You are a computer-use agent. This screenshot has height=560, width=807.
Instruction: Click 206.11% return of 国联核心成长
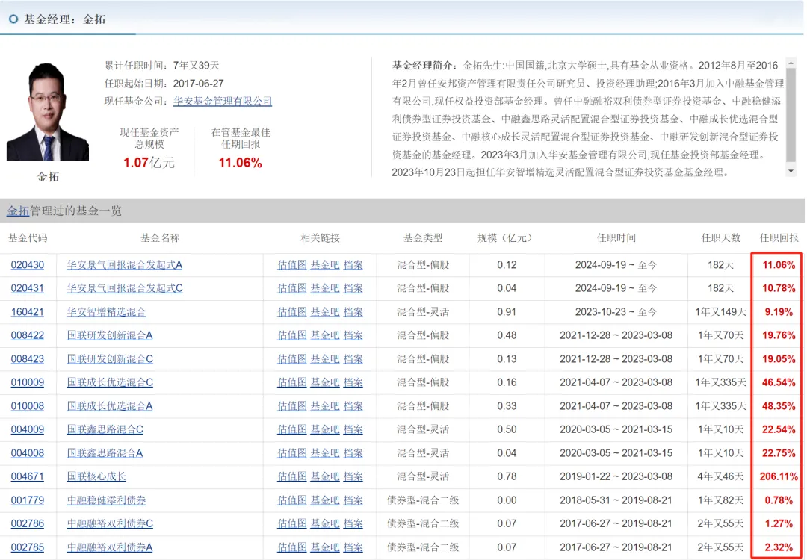click(x=778, y=476)
